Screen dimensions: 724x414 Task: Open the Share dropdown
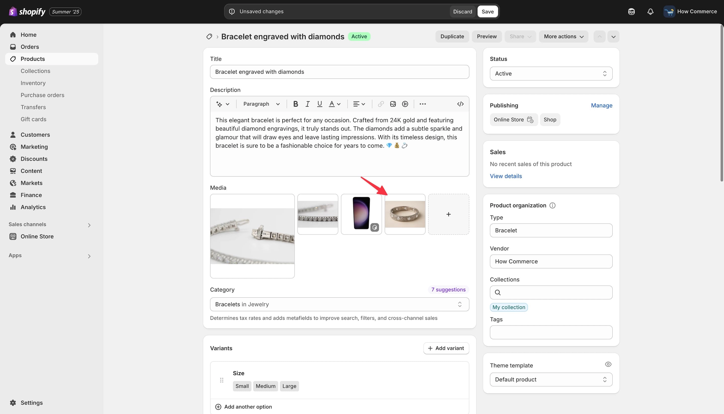click(x=520, y=37)
